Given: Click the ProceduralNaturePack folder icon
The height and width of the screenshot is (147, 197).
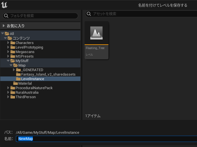Looking at the screenshot, I should [x=13, y=88].
